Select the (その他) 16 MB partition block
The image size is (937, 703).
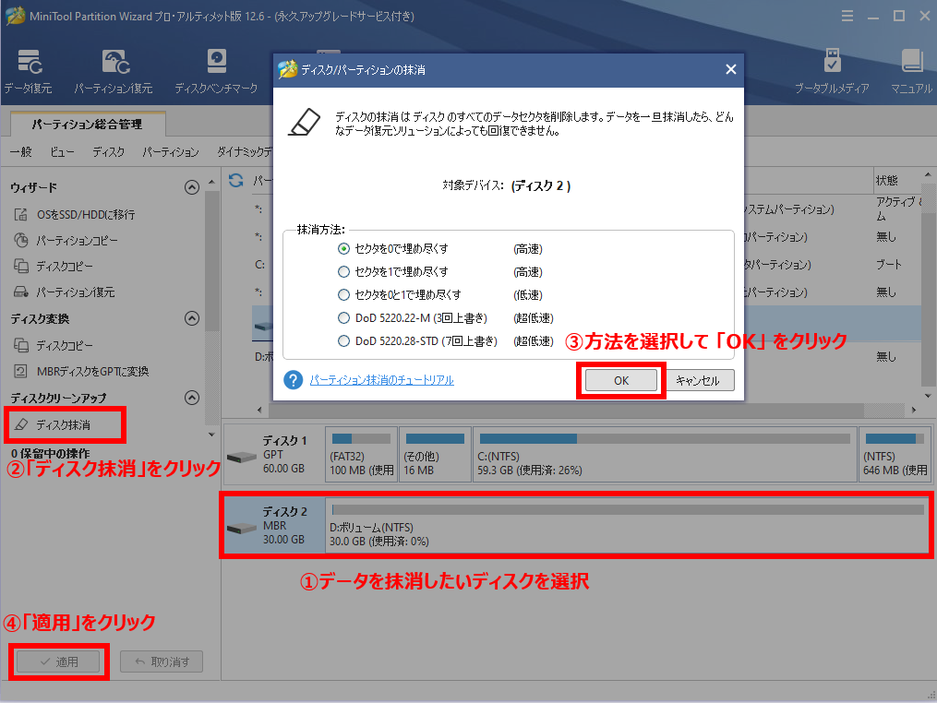pyautogui.click(x=435, y=454)
